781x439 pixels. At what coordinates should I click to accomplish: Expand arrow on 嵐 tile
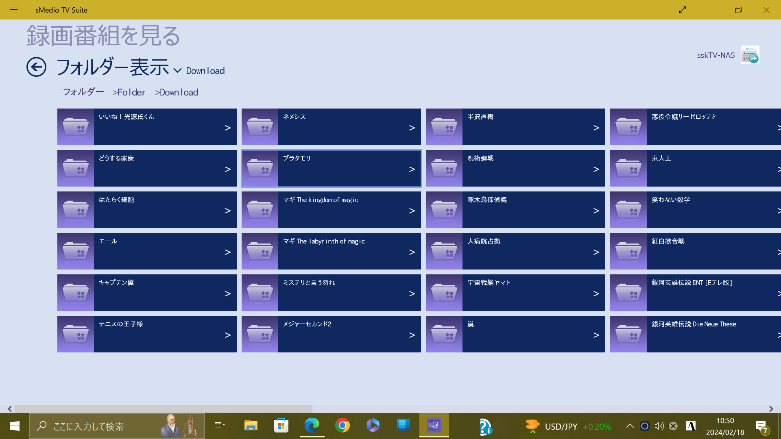[x=596, y=335]
